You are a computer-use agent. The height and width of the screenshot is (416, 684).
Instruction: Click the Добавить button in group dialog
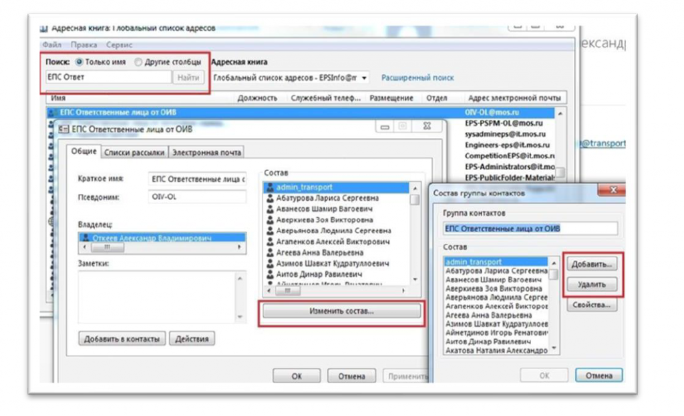pos(592,265)
